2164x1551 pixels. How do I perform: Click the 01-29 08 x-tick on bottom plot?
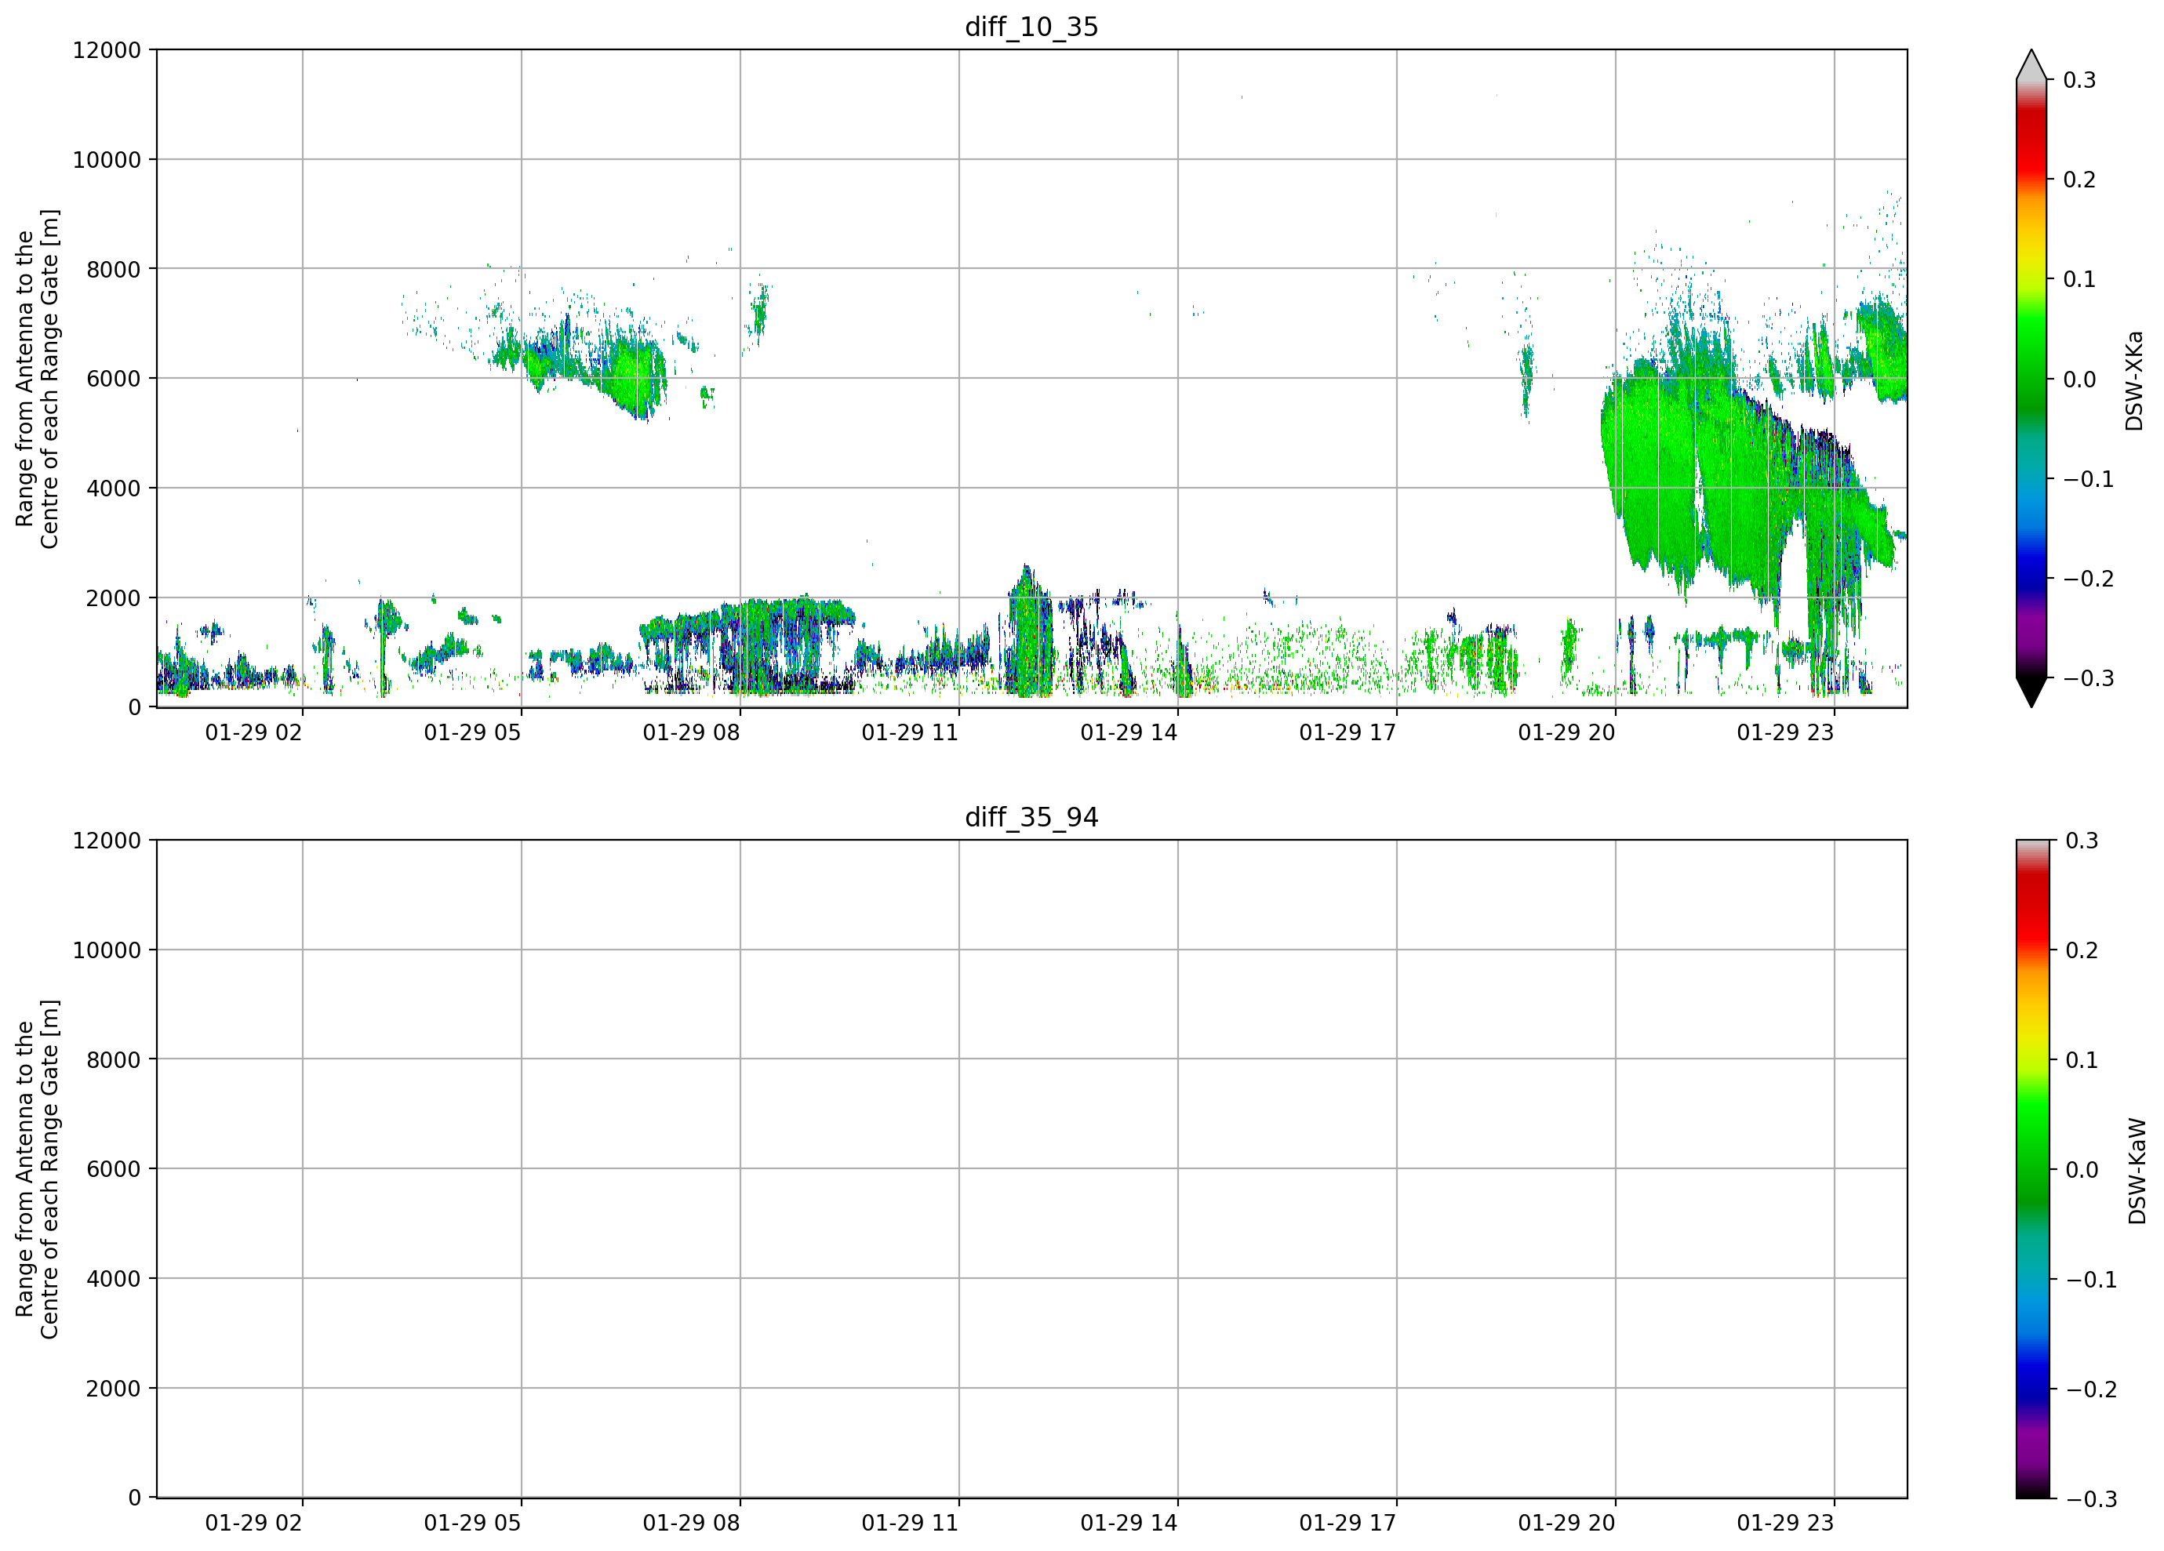click(x=691, y=1524)
